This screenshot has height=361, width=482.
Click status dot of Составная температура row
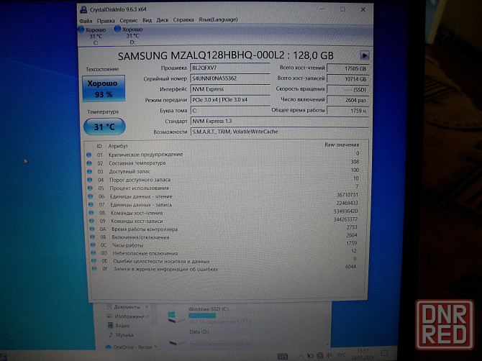pos(89,163)
